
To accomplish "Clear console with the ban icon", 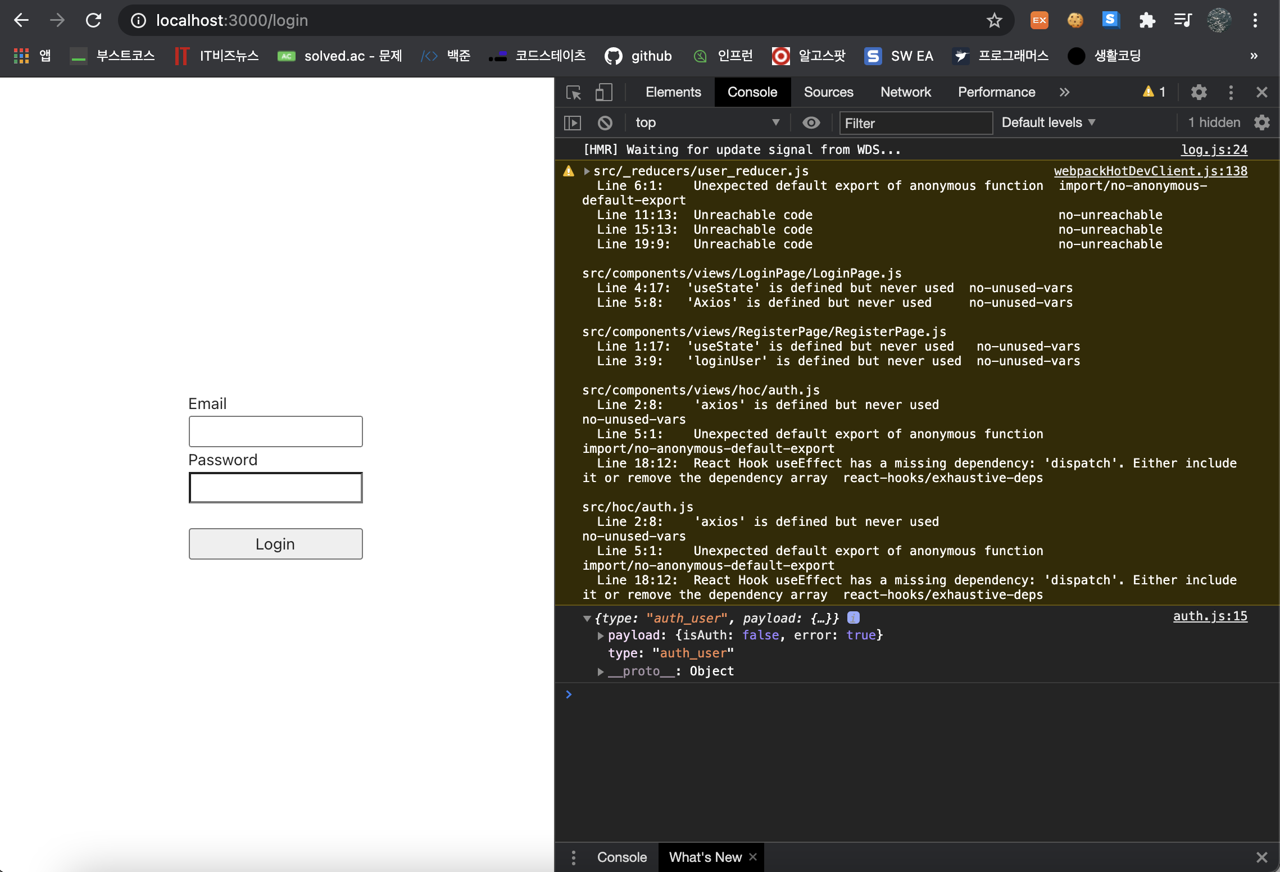I will point(605,122).
